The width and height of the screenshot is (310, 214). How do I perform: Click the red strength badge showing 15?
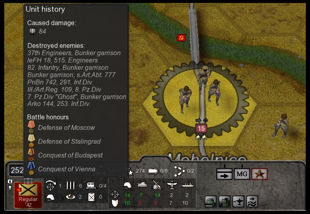(201, 128)
